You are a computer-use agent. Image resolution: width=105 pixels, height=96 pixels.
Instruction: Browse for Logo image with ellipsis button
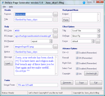coord(55,47)
